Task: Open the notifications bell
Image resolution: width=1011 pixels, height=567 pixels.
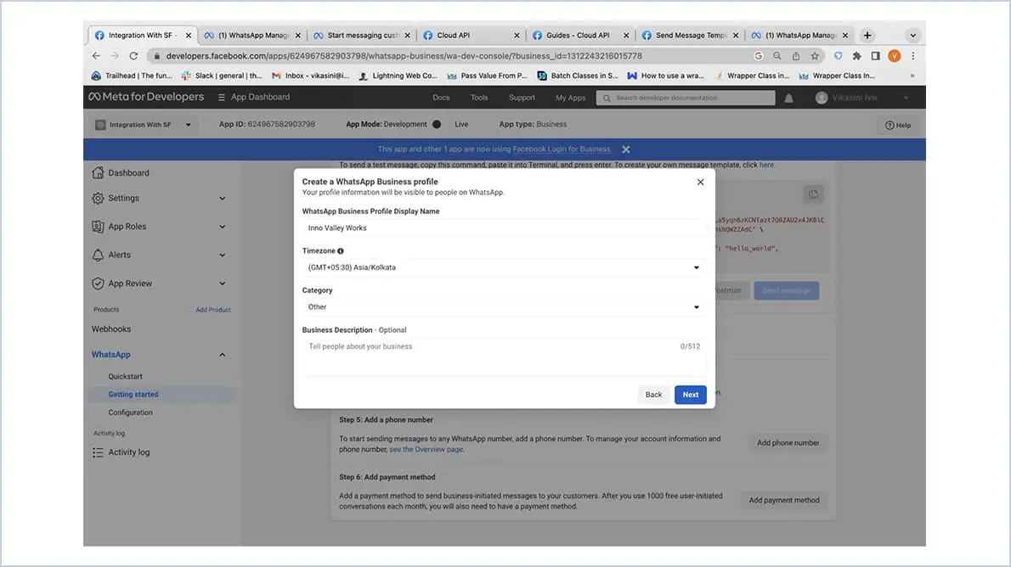Action: [x=788, y=98]
